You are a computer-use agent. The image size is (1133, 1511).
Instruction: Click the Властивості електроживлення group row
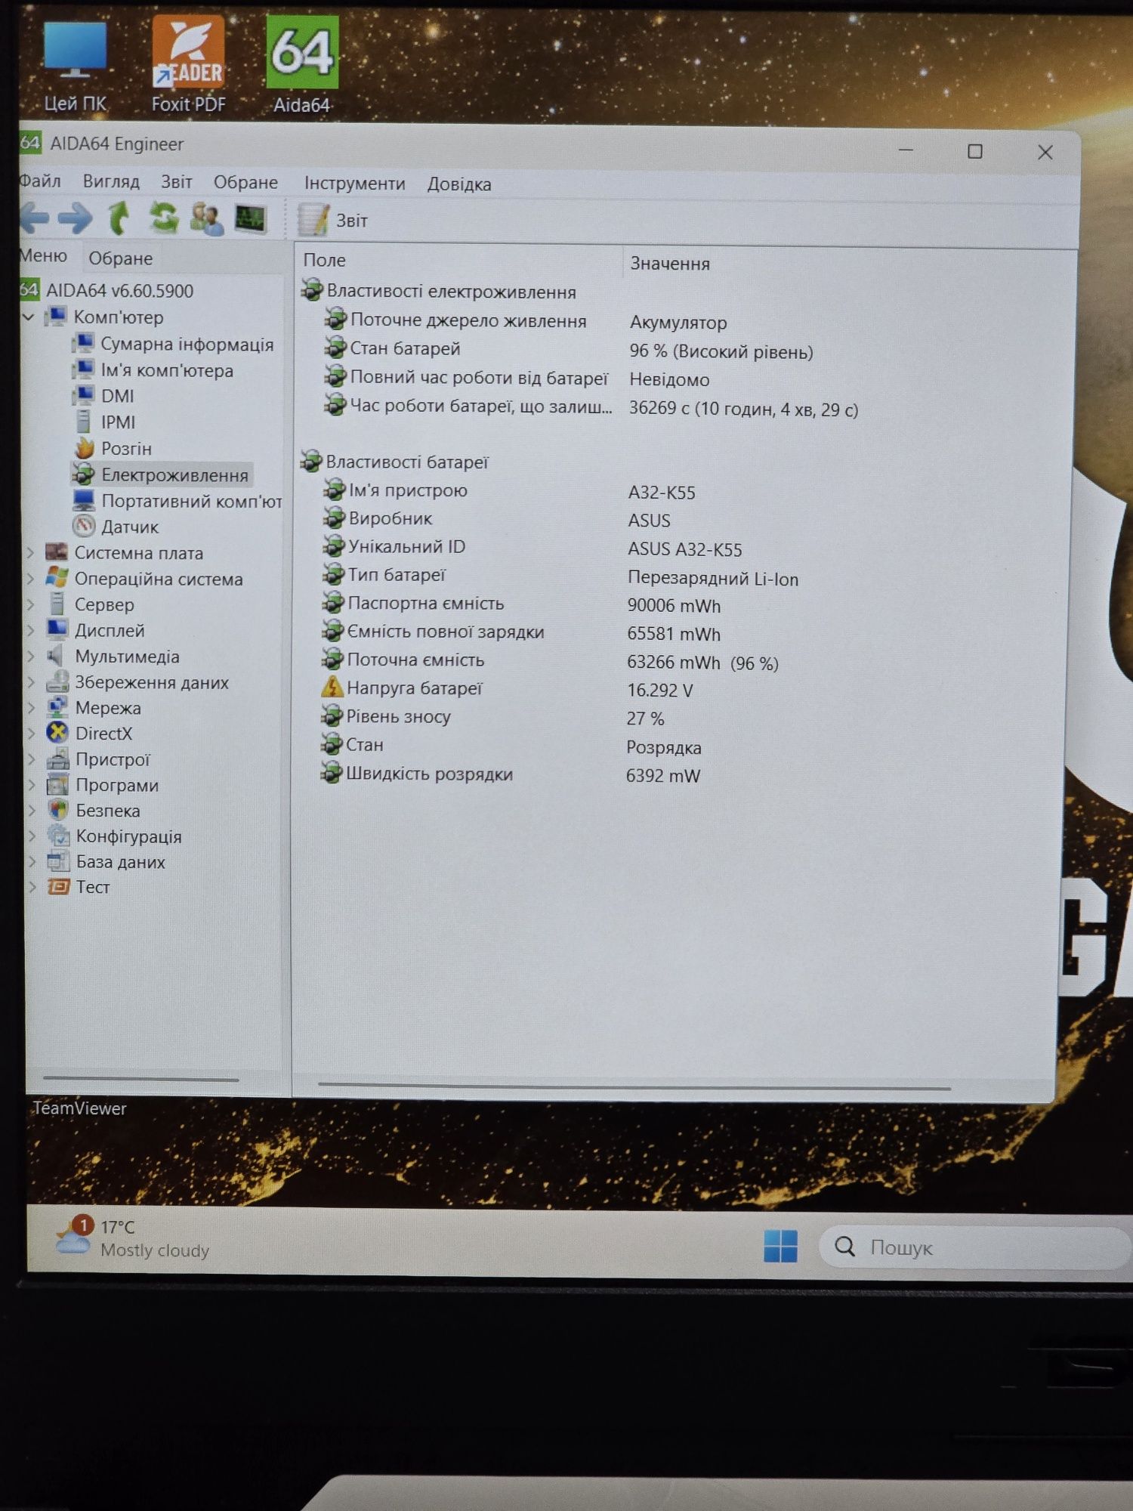tap(439, 291)
